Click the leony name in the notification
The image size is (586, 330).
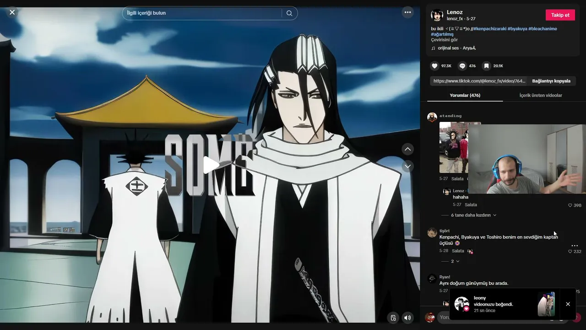click(480, 298)
